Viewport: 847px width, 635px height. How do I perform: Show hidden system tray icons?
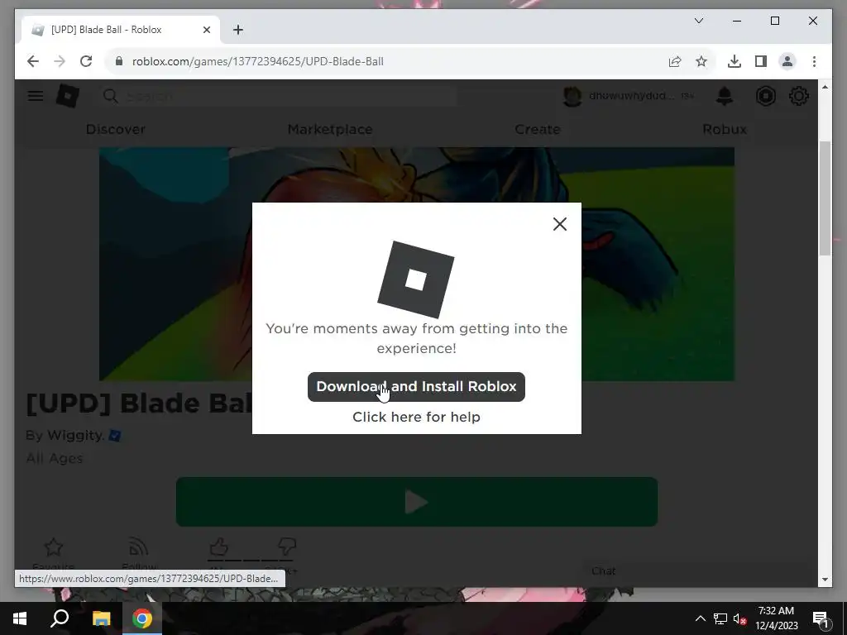click(700, 618)
